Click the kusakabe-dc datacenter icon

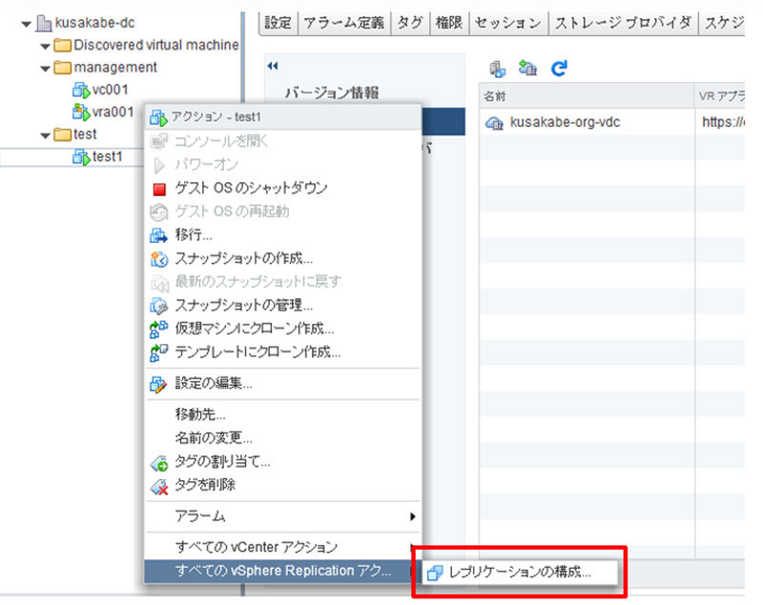(44, 23)
